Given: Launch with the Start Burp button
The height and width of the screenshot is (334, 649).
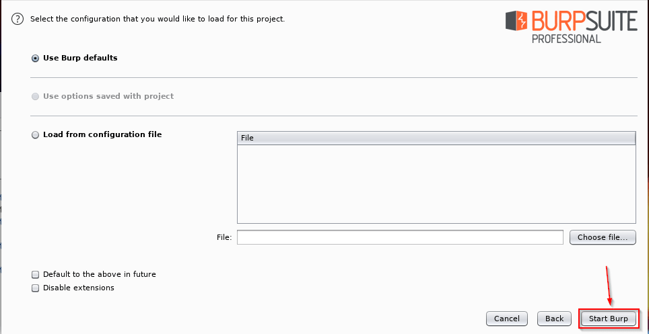Looking at the screenshot, I should coord(609,319).
